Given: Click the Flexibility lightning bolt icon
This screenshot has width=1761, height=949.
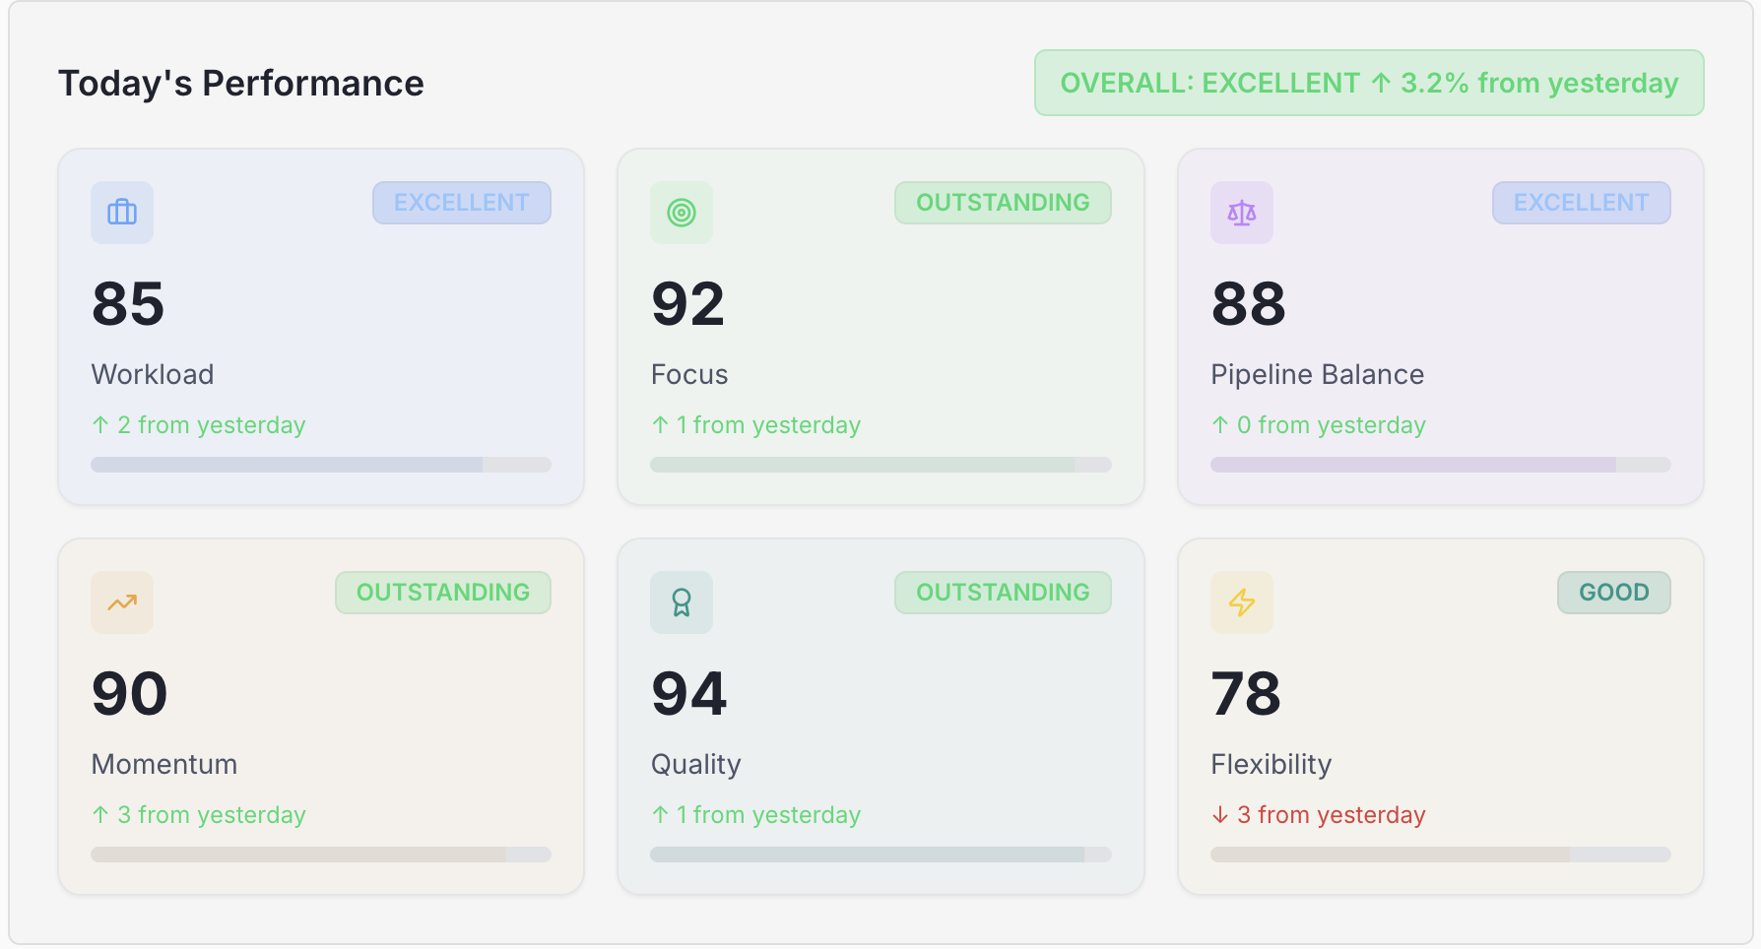Looking at the screenshot, I should [1241, 602].
